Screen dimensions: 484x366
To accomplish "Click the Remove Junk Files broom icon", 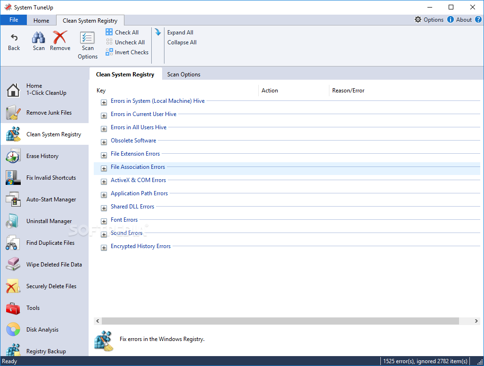I will pyautogui.click(x=13, y=112).
